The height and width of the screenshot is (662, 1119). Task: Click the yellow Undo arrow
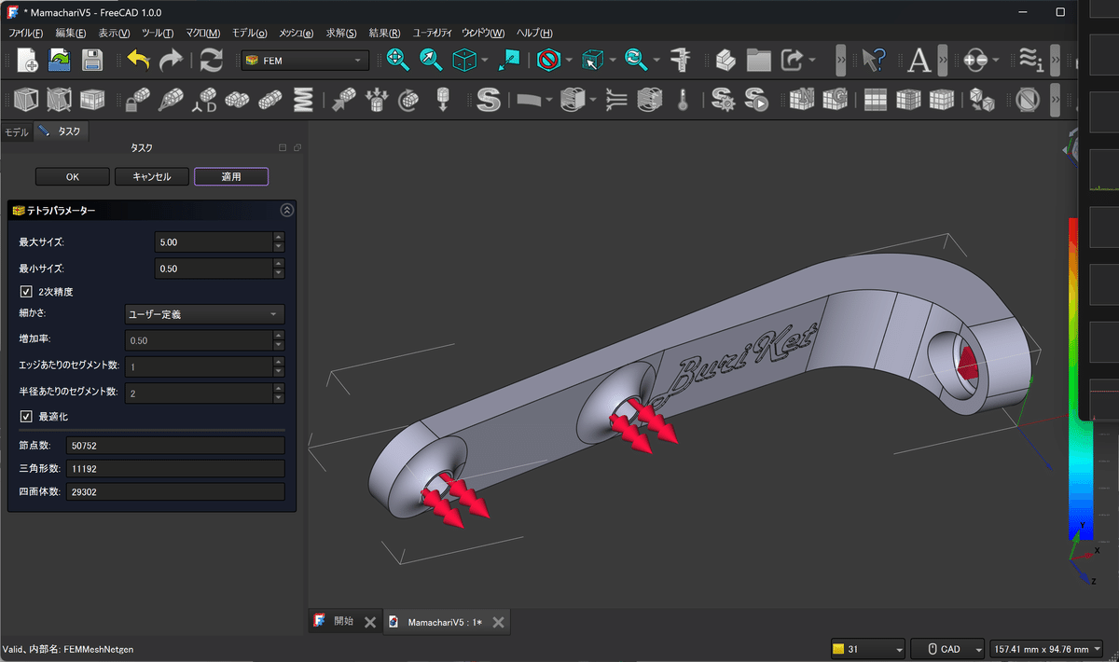(x=138, y=61)
